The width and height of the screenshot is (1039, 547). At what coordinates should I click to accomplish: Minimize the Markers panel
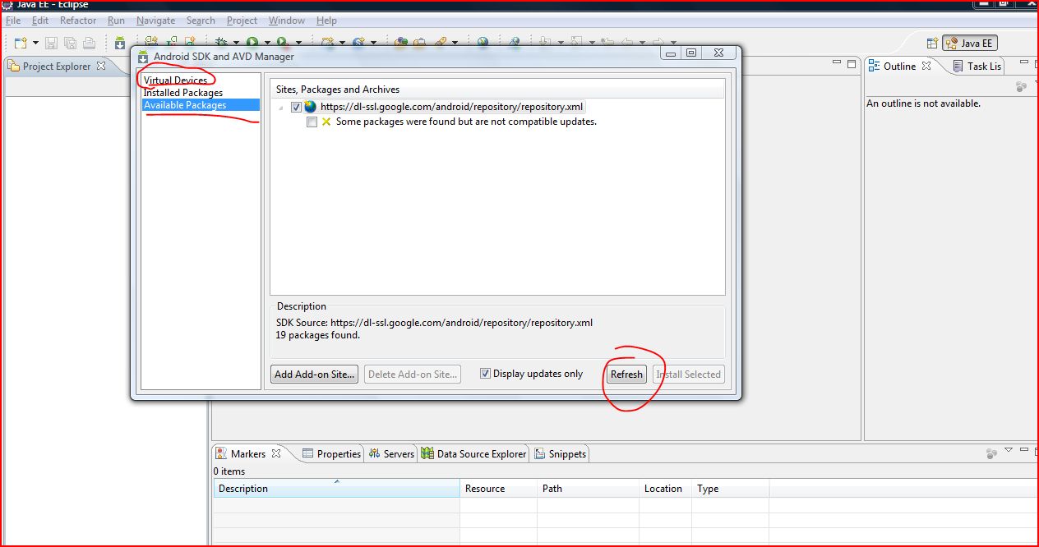coord(1025,450)
